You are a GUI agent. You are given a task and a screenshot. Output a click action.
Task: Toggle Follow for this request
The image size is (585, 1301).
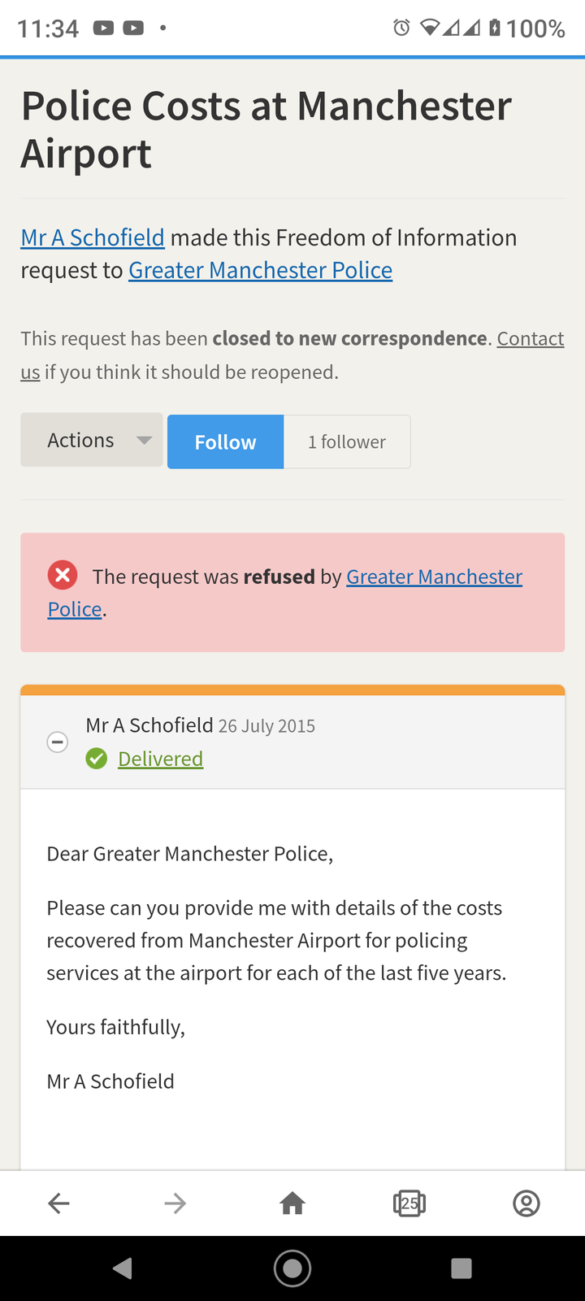pyautogui.click(x=225, y=442)
